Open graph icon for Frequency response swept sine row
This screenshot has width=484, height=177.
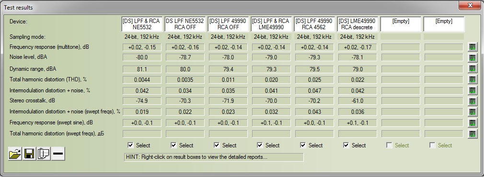pyautogui.click(x=472, y=123)
